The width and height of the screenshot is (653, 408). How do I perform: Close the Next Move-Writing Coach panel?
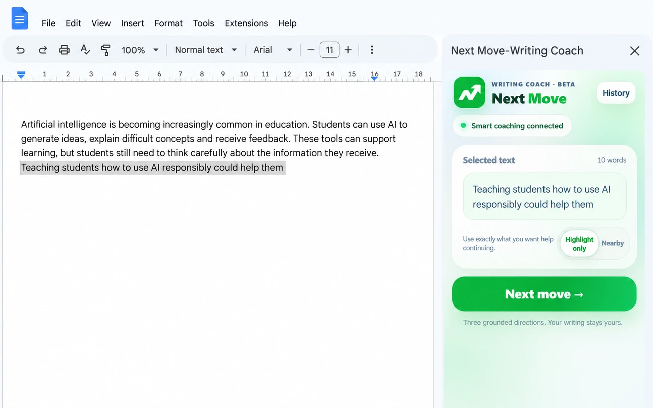click(x=635, y=51)
